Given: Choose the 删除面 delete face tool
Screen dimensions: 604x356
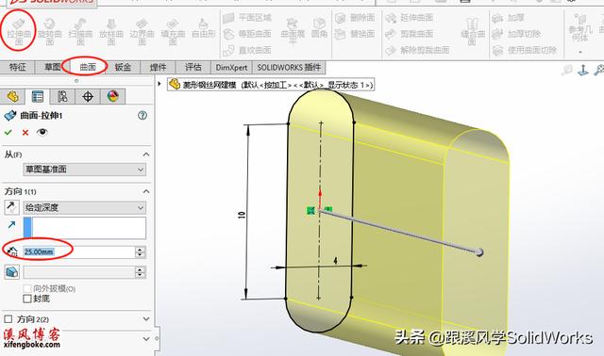Looking at the screenshot, I should click(355, 18).
